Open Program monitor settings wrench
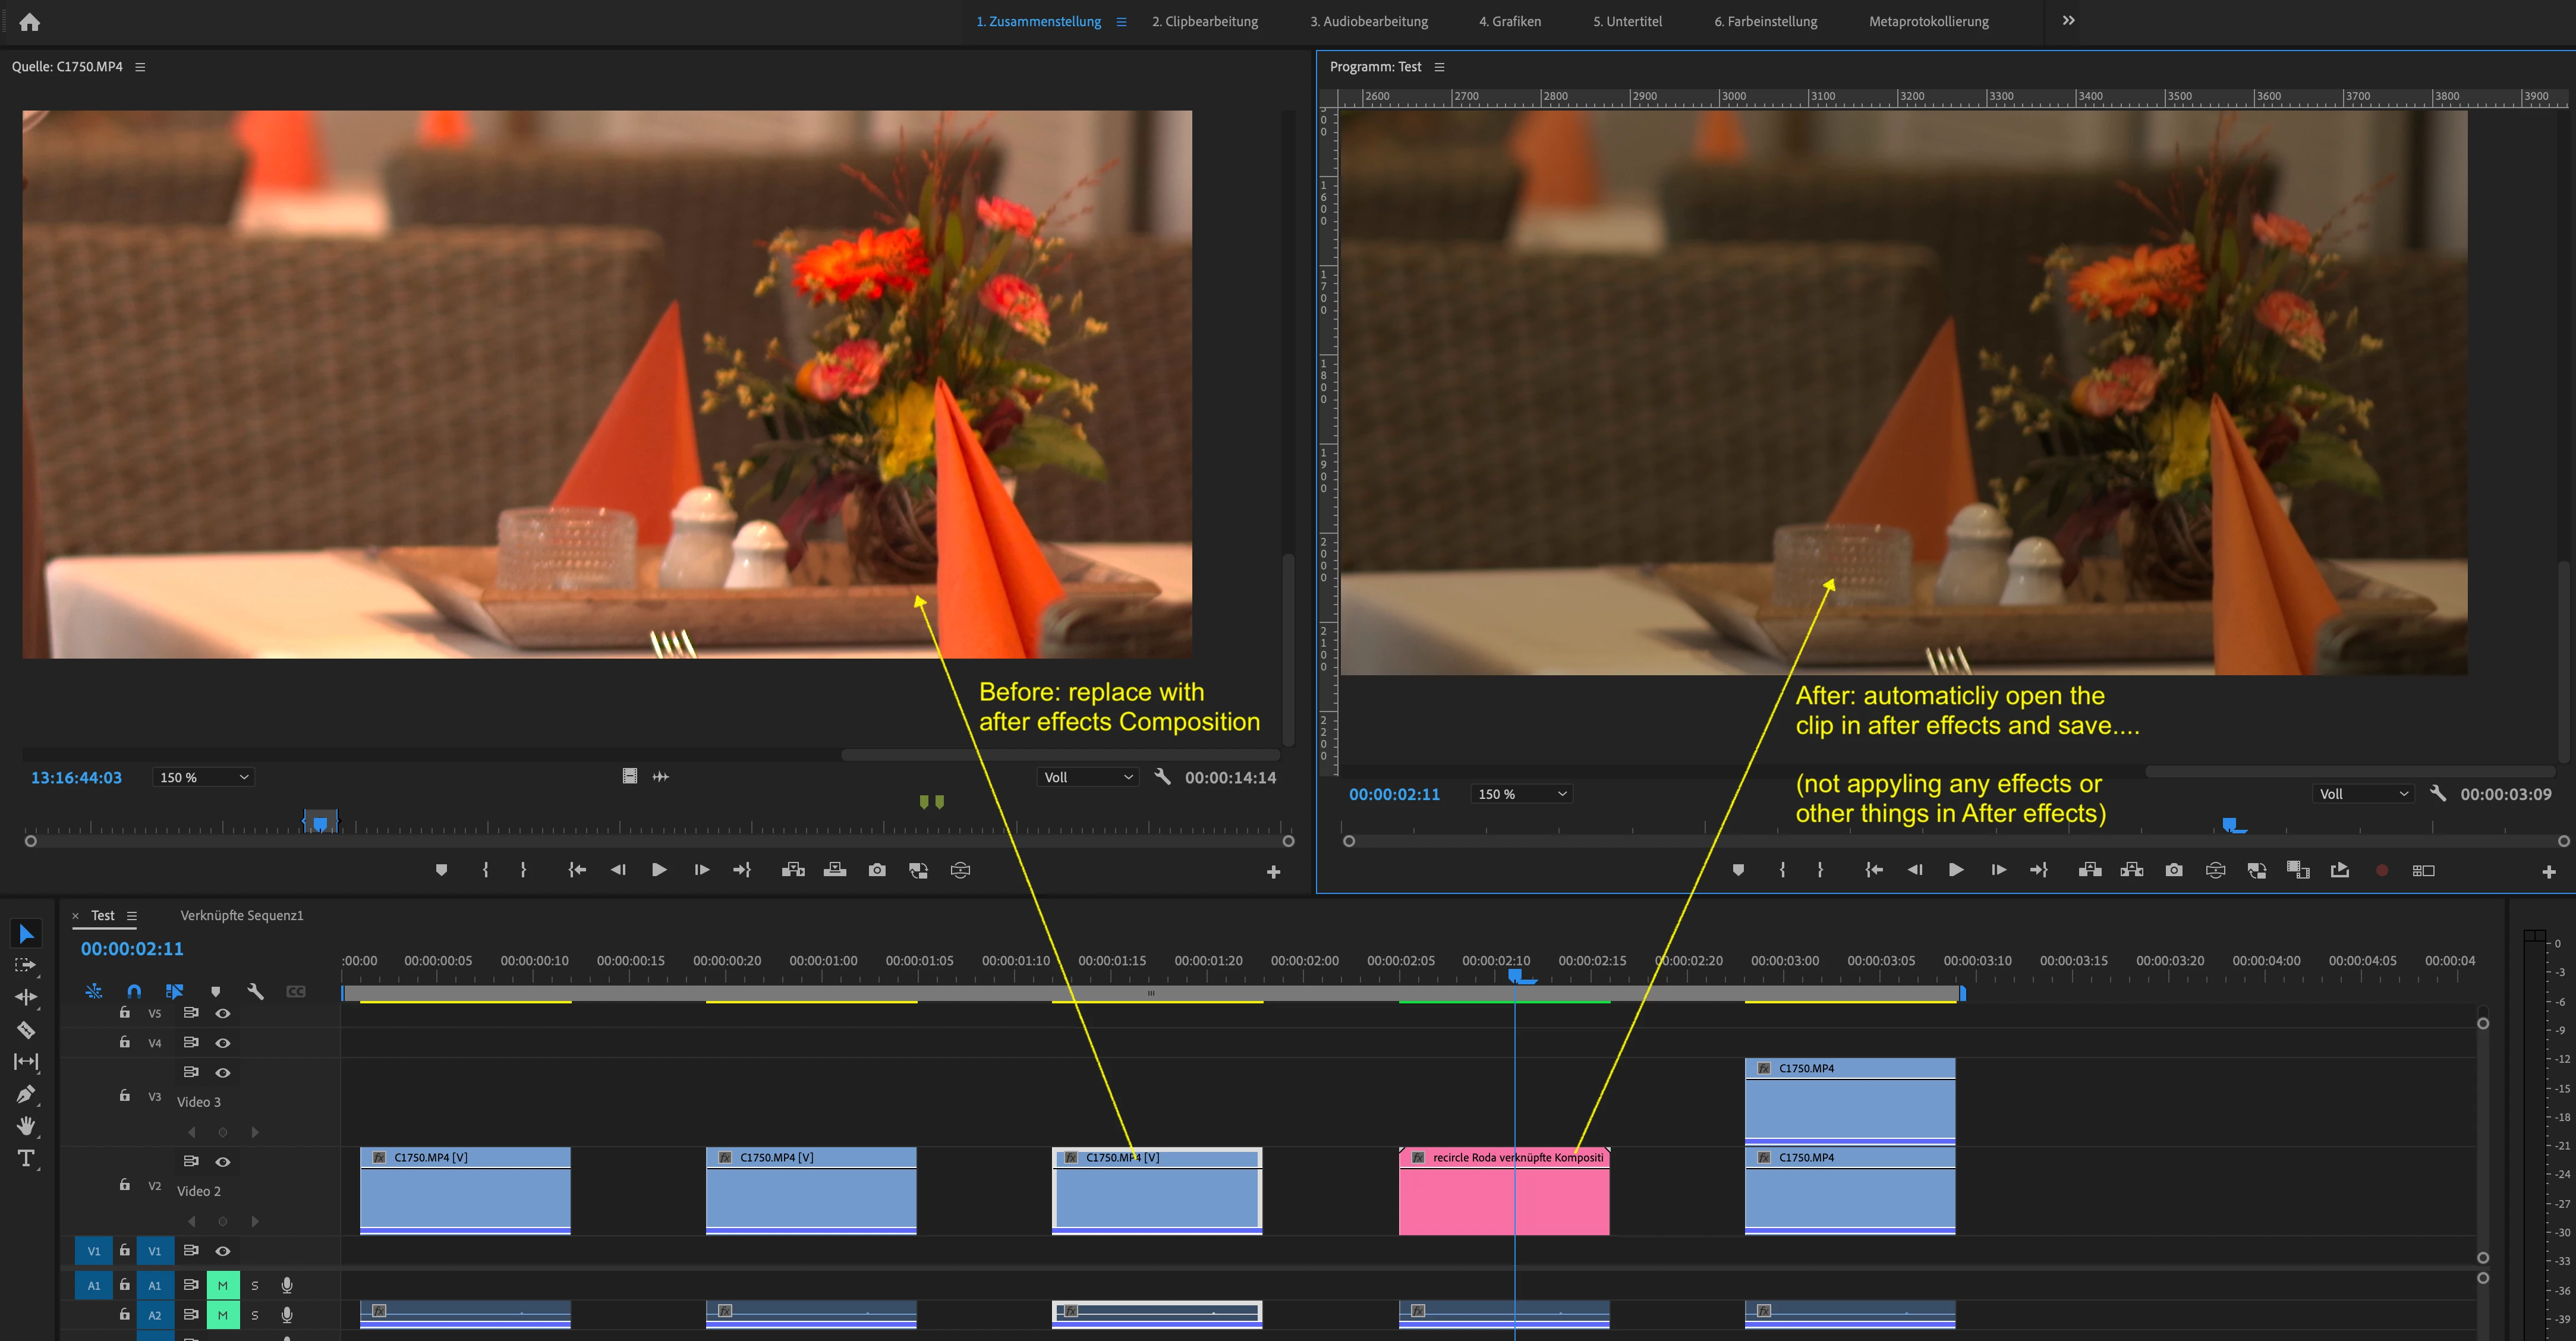 coord(2438,793)
